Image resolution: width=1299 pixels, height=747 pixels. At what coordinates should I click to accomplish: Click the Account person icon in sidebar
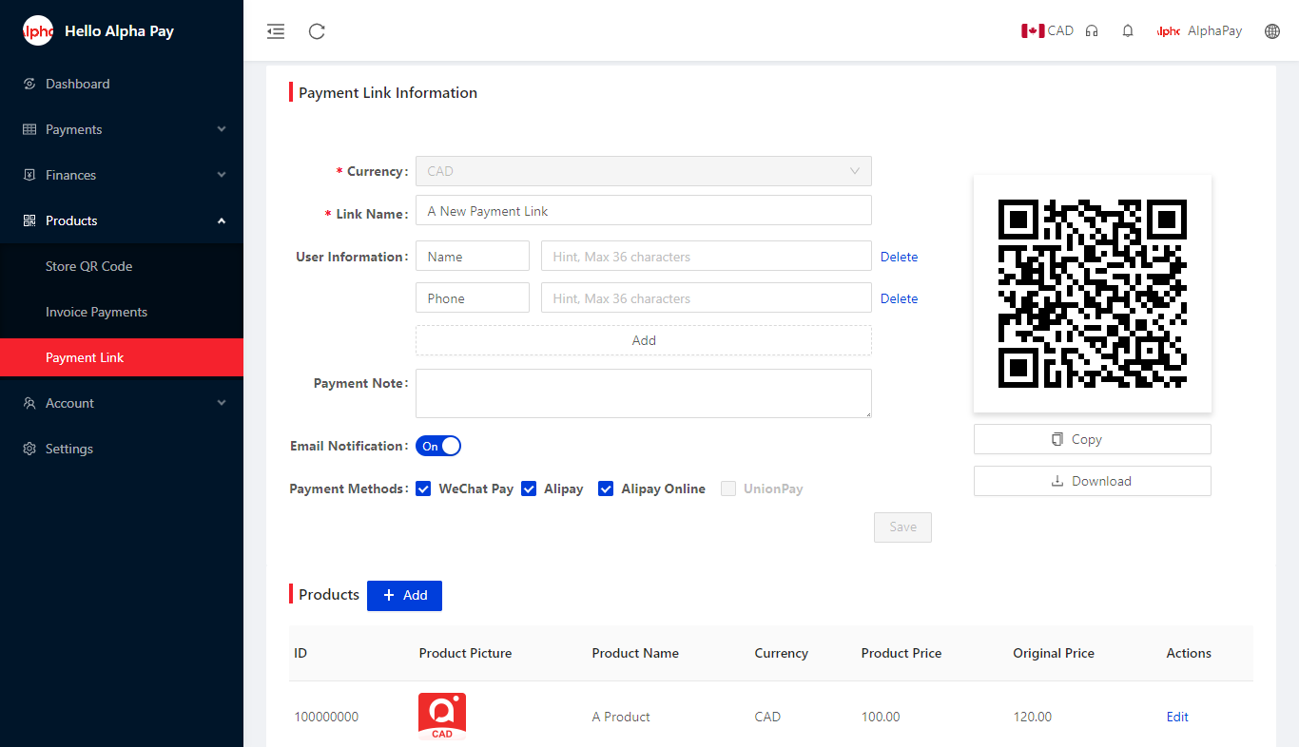point(29,403)
